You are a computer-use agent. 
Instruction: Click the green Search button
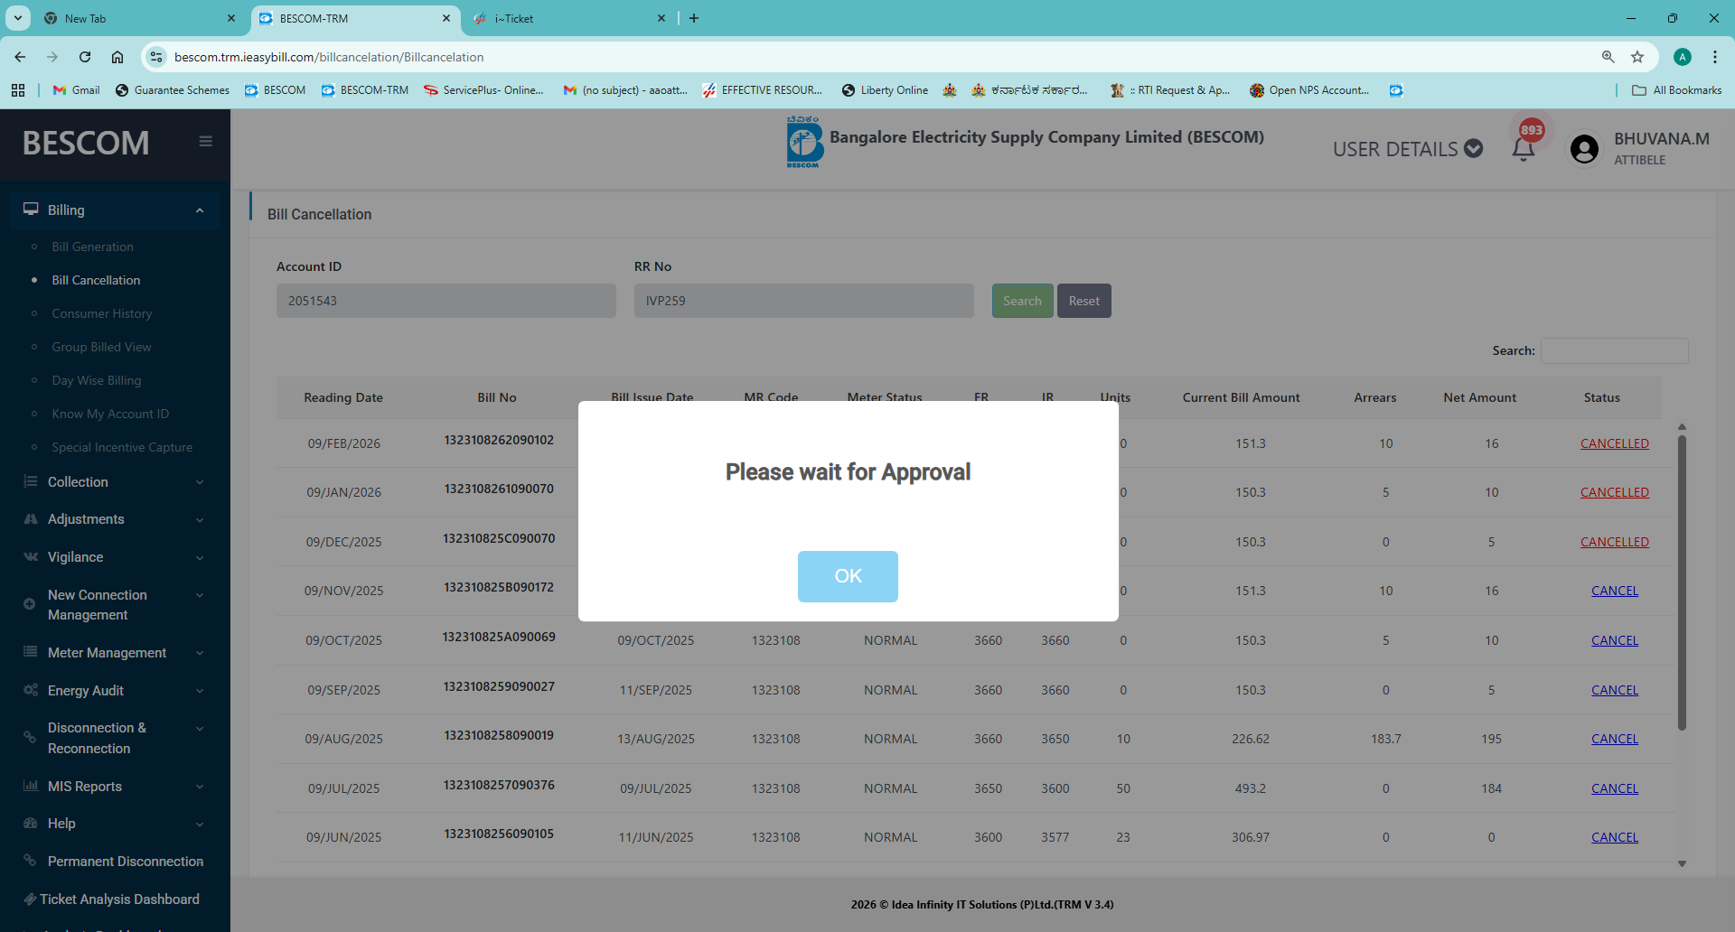1022,301
